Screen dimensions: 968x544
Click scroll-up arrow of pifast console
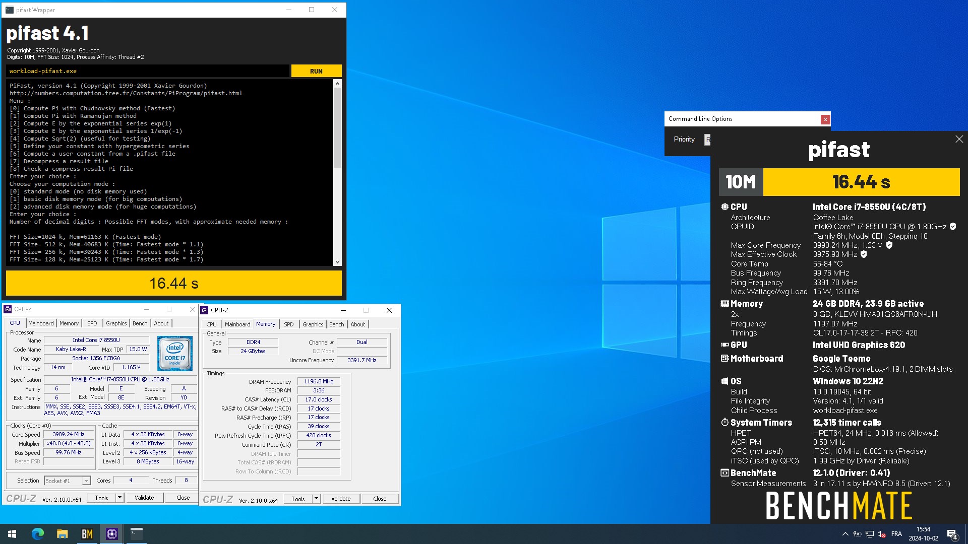pyautogui.click(x=337, y=84)
